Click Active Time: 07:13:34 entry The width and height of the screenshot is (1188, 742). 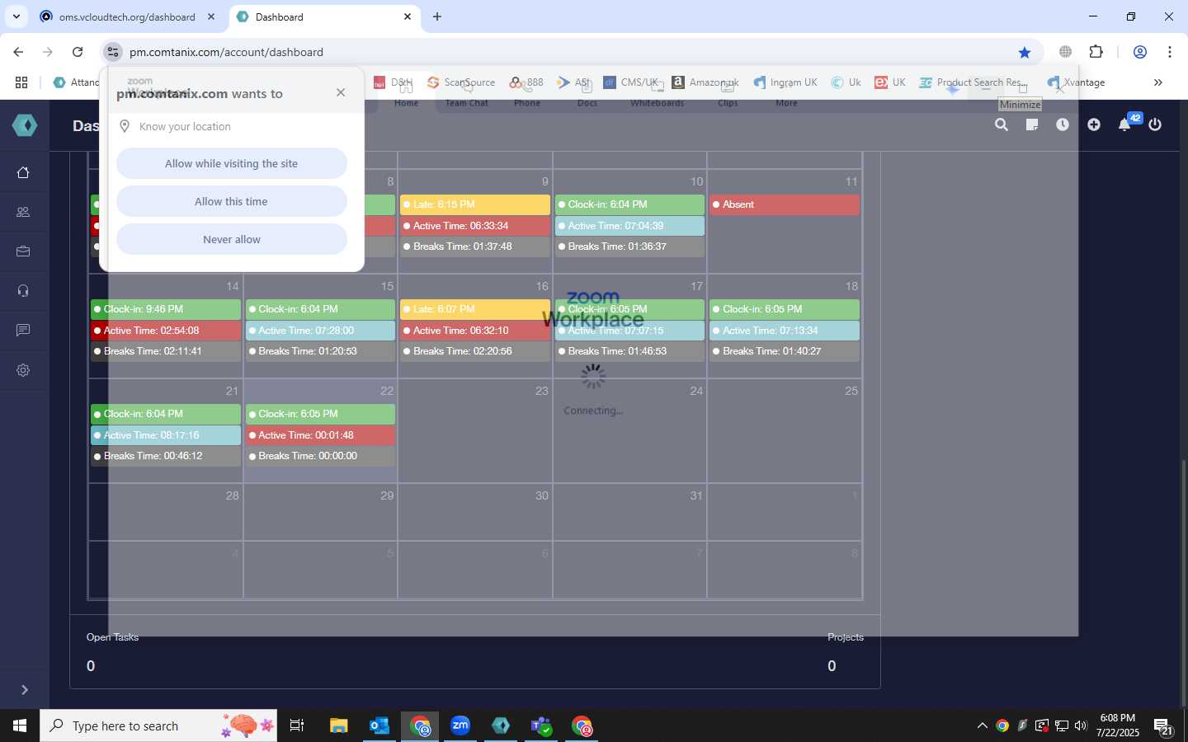click(785, 331)
